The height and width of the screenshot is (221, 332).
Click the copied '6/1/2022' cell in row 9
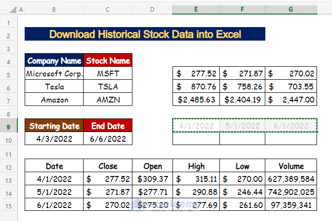click(x=291, y=126)
